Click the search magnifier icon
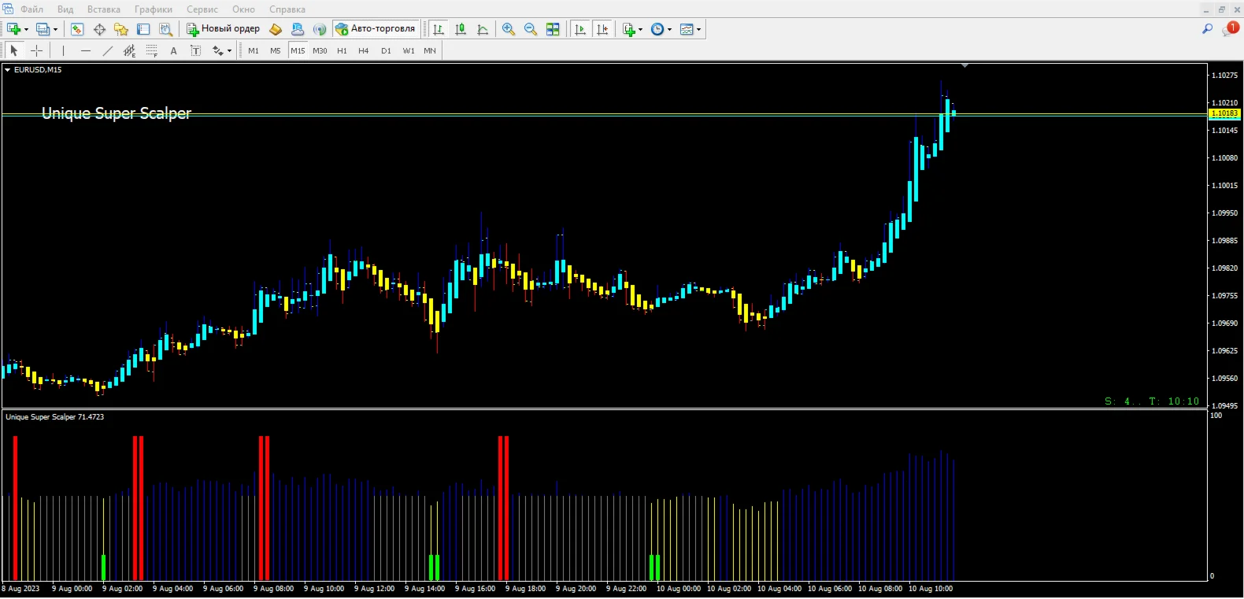This screenshot has width=1244, height=599. 1207,29
